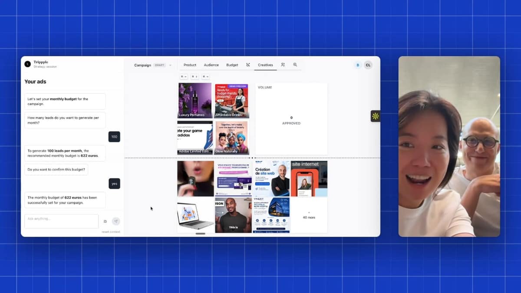Image resolution: width=521 pixels, height=293 pixels.
Task: Open the CL user avatar
Action: coord(368,65)
